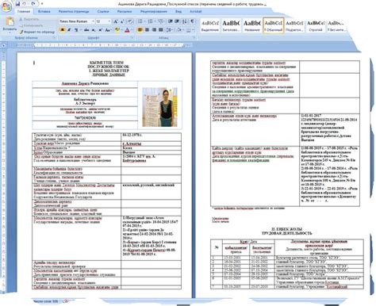Viewport: 376px width, 306px height.
Task: Expand the Шрифт group dialog launcher
Action: (x=132, y=38)
